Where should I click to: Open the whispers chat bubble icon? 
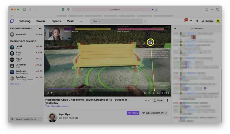click(x=197, y=21)
